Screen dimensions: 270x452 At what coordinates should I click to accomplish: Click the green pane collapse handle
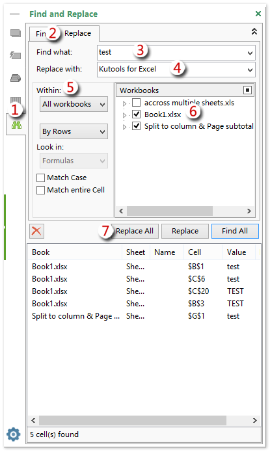[x=5, y=227]
